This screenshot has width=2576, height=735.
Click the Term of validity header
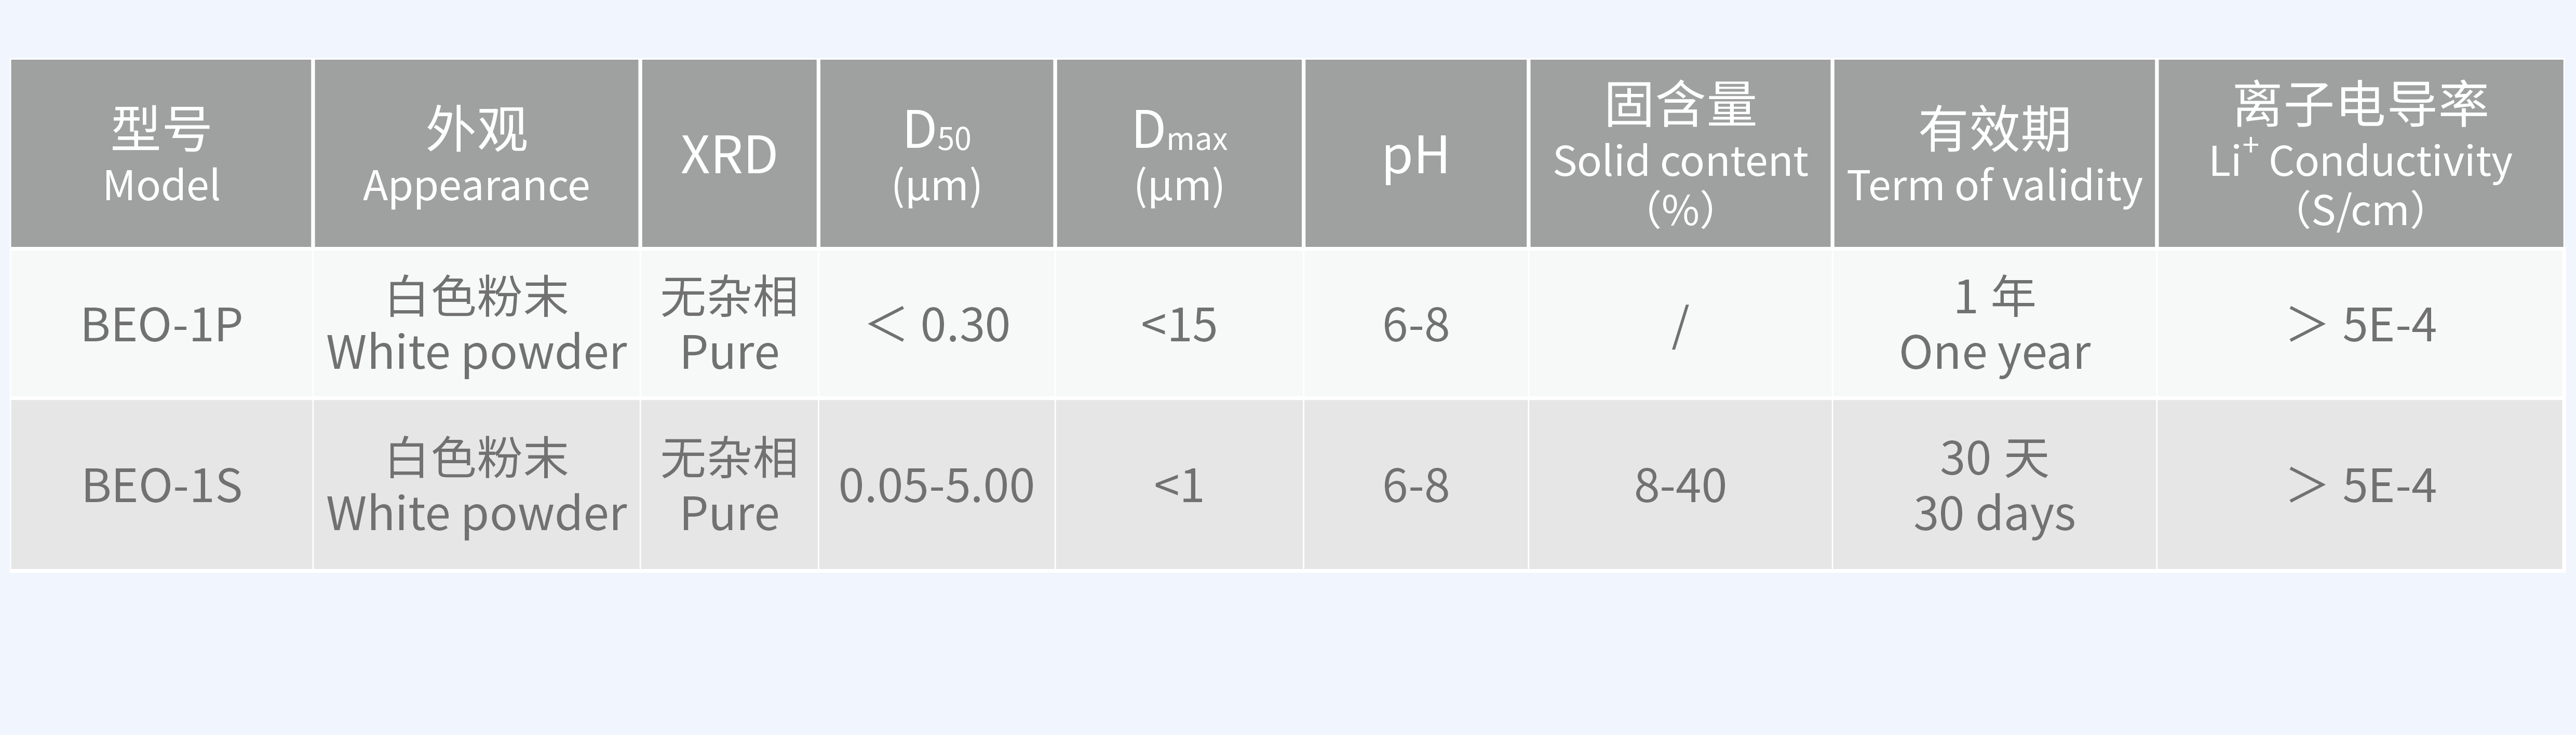tap(1994, 155)
